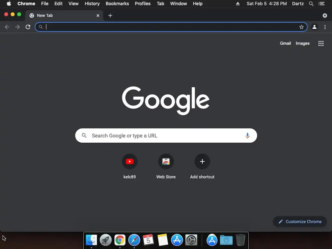The width and height of the screenshot is (332, 249).
Task: Select the New Tab tab
Action: click(x=64, y=16)
